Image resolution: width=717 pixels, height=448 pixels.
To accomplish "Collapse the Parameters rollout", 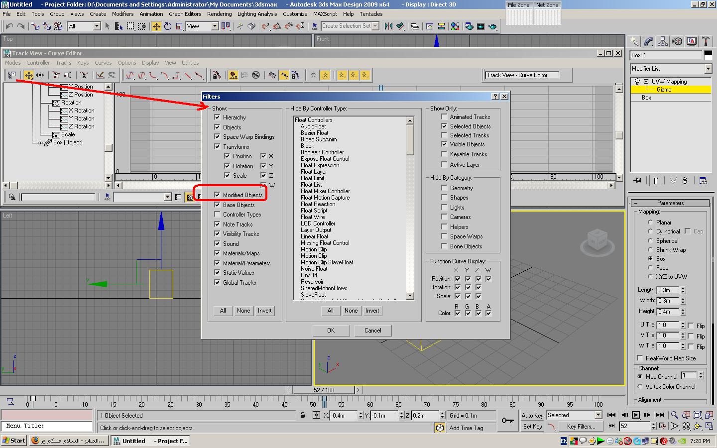I will (670, 203).
